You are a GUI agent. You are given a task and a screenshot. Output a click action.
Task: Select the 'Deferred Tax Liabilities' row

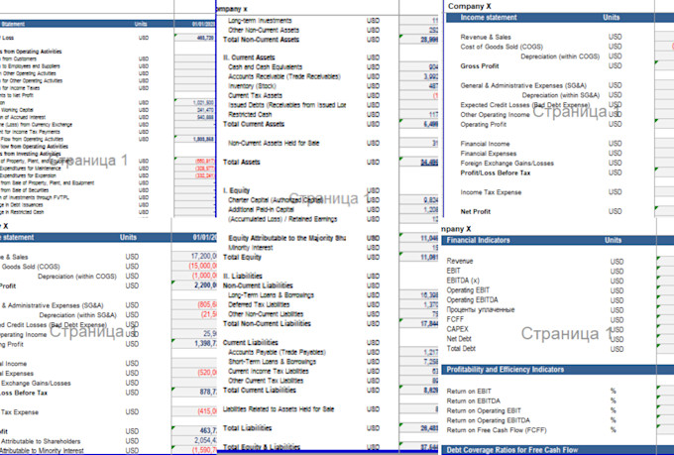[259, 304]
